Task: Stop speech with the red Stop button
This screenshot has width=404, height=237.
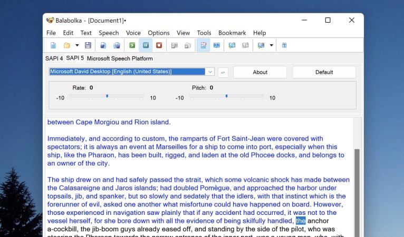Action: pos(159,45)
